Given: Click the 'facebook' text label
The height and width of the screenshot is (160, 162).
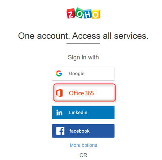Looking at the screenshot, I should (x=79, y=131).
